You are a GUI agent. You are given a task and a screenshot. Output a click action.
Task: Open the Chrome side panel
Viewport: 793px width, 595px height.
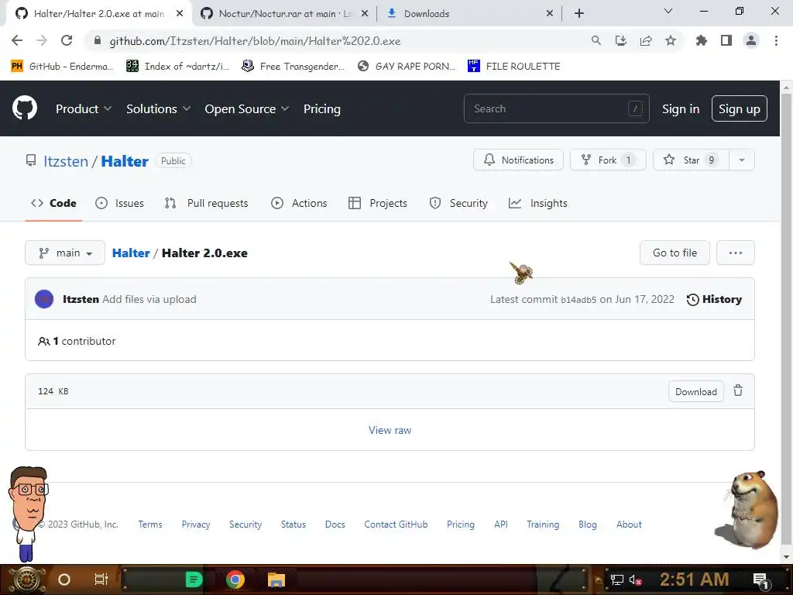click(726, 40)
